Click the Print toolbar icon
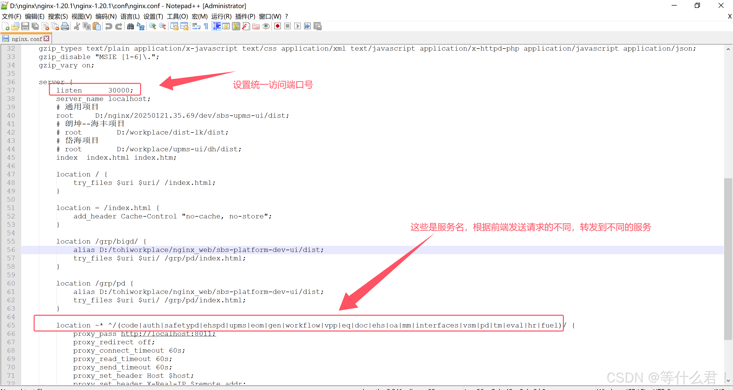733x390 pixels. pos(65,26)
